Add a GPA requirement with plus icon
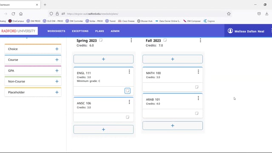Viewport: 272px width, 153px height. point(57,71)
